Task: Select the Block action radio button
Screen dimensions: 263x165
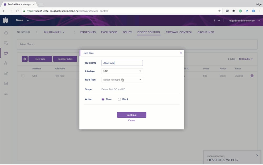Action: 119,99
